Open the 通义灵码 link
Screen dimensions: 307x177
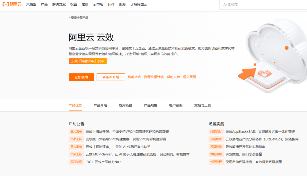[x=189, y=77]
